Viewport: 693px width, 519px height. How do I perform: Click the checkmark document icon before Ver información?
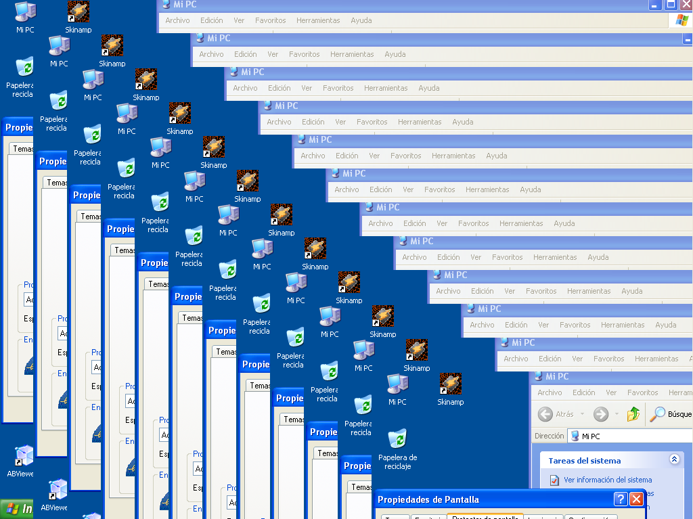(x=554, y=480)
